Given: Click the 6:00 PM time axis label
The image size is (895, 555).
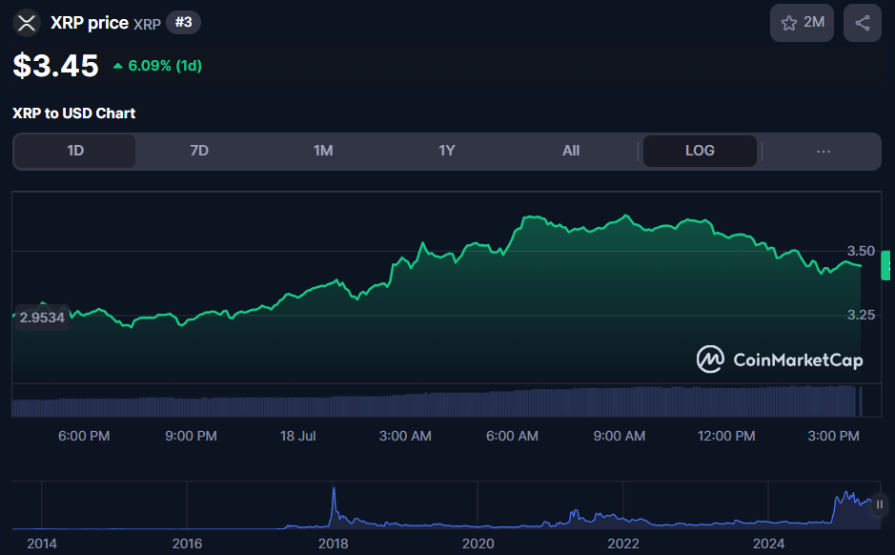Looking at the screenshot, I should click(84, 436).
